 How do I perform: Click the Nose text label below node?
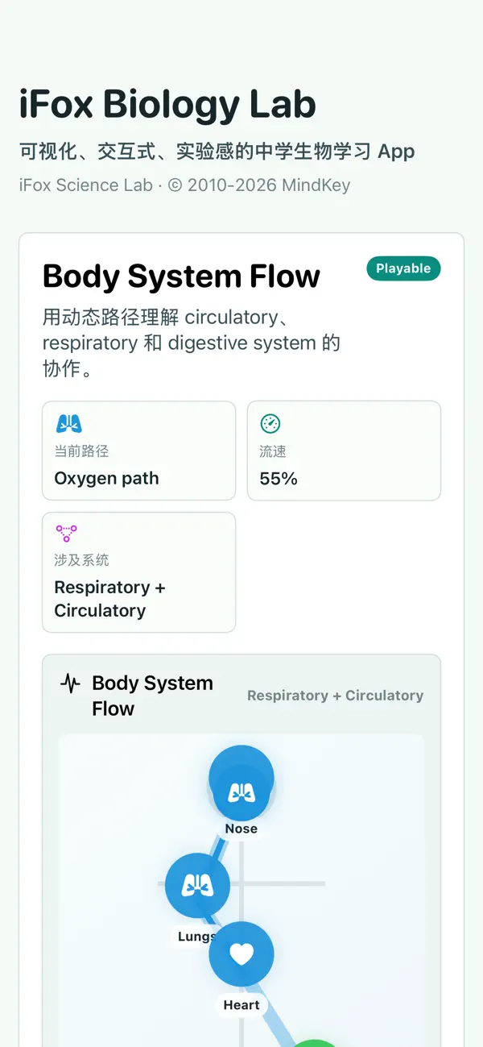click(242, 829)
